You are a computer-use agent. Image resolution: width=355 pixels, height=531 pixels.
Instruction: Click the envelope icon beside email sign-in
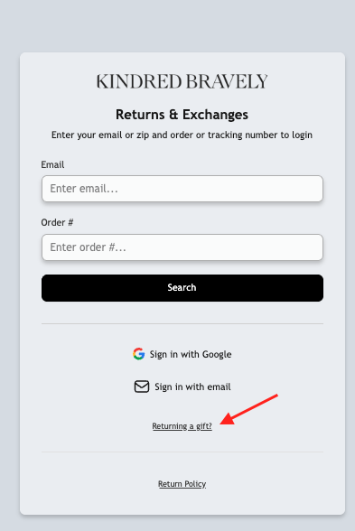142,387
